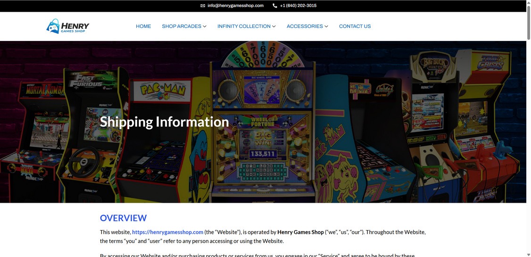Image resolution: width=531 pixels, height=257 pixels.
Task: Click the scrollbar down arrow
Action: 529,254
